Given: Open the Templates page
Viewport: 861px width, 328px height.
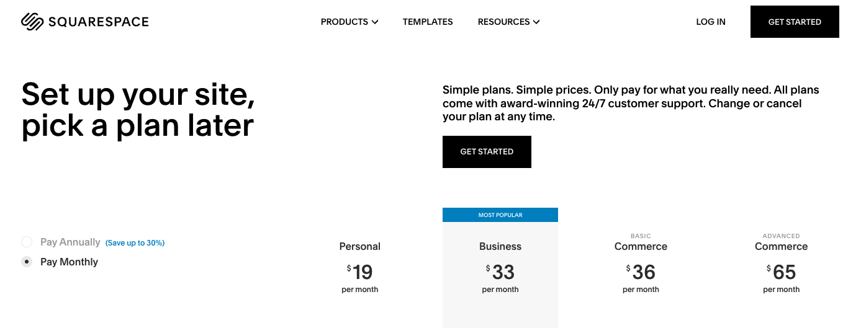Looking at the screenshot, I should (428, 22).
